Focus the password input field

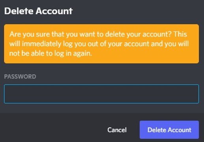[x=101, y=94]
